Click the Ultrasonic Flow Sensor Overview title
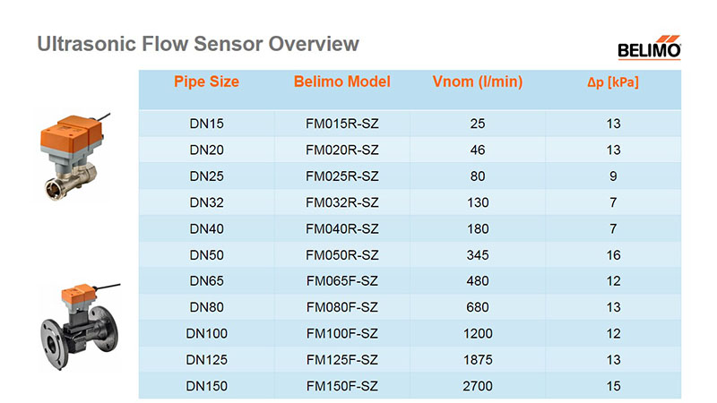Screen dimensions: 717x403 [198, 44]
